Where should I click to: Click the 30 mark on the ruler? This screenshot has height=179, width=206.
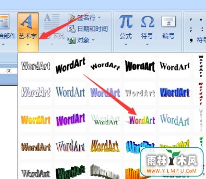[9, 70]
